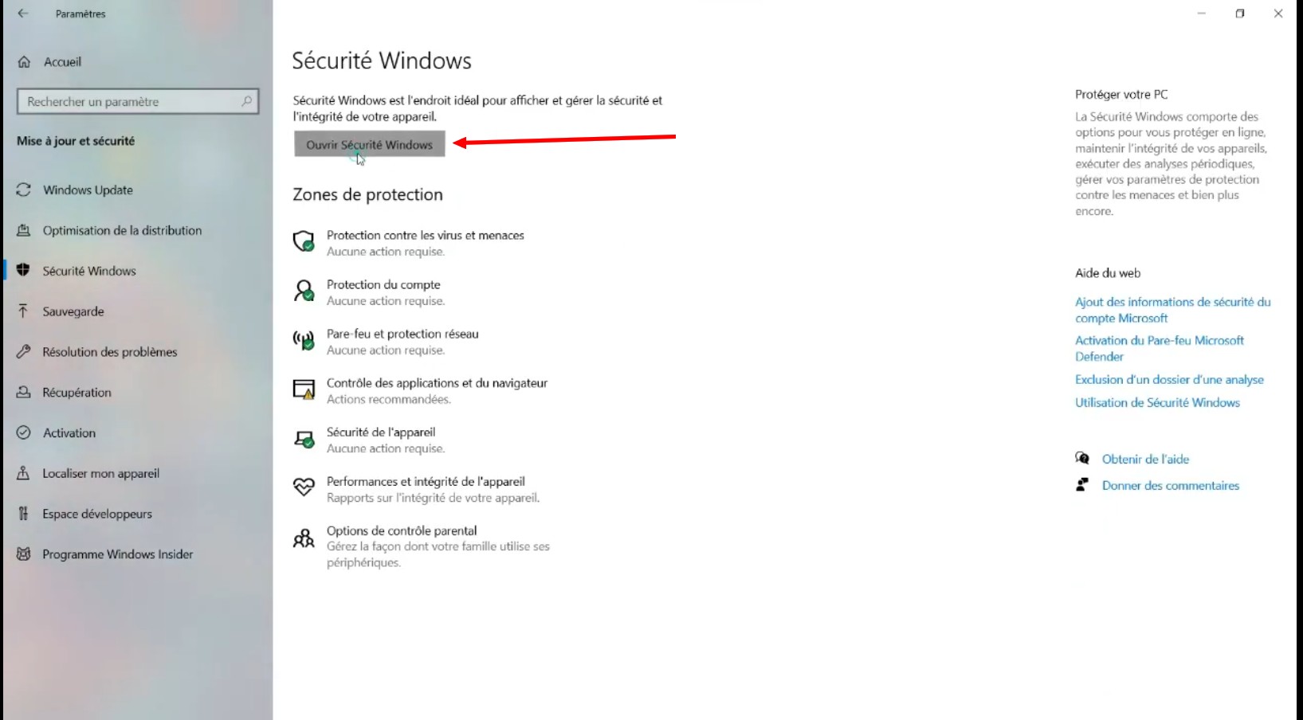The height and width of the screenshot is (720, 1303).
Task: Click the back arrow in Paramètres
Action: [23, 14]
